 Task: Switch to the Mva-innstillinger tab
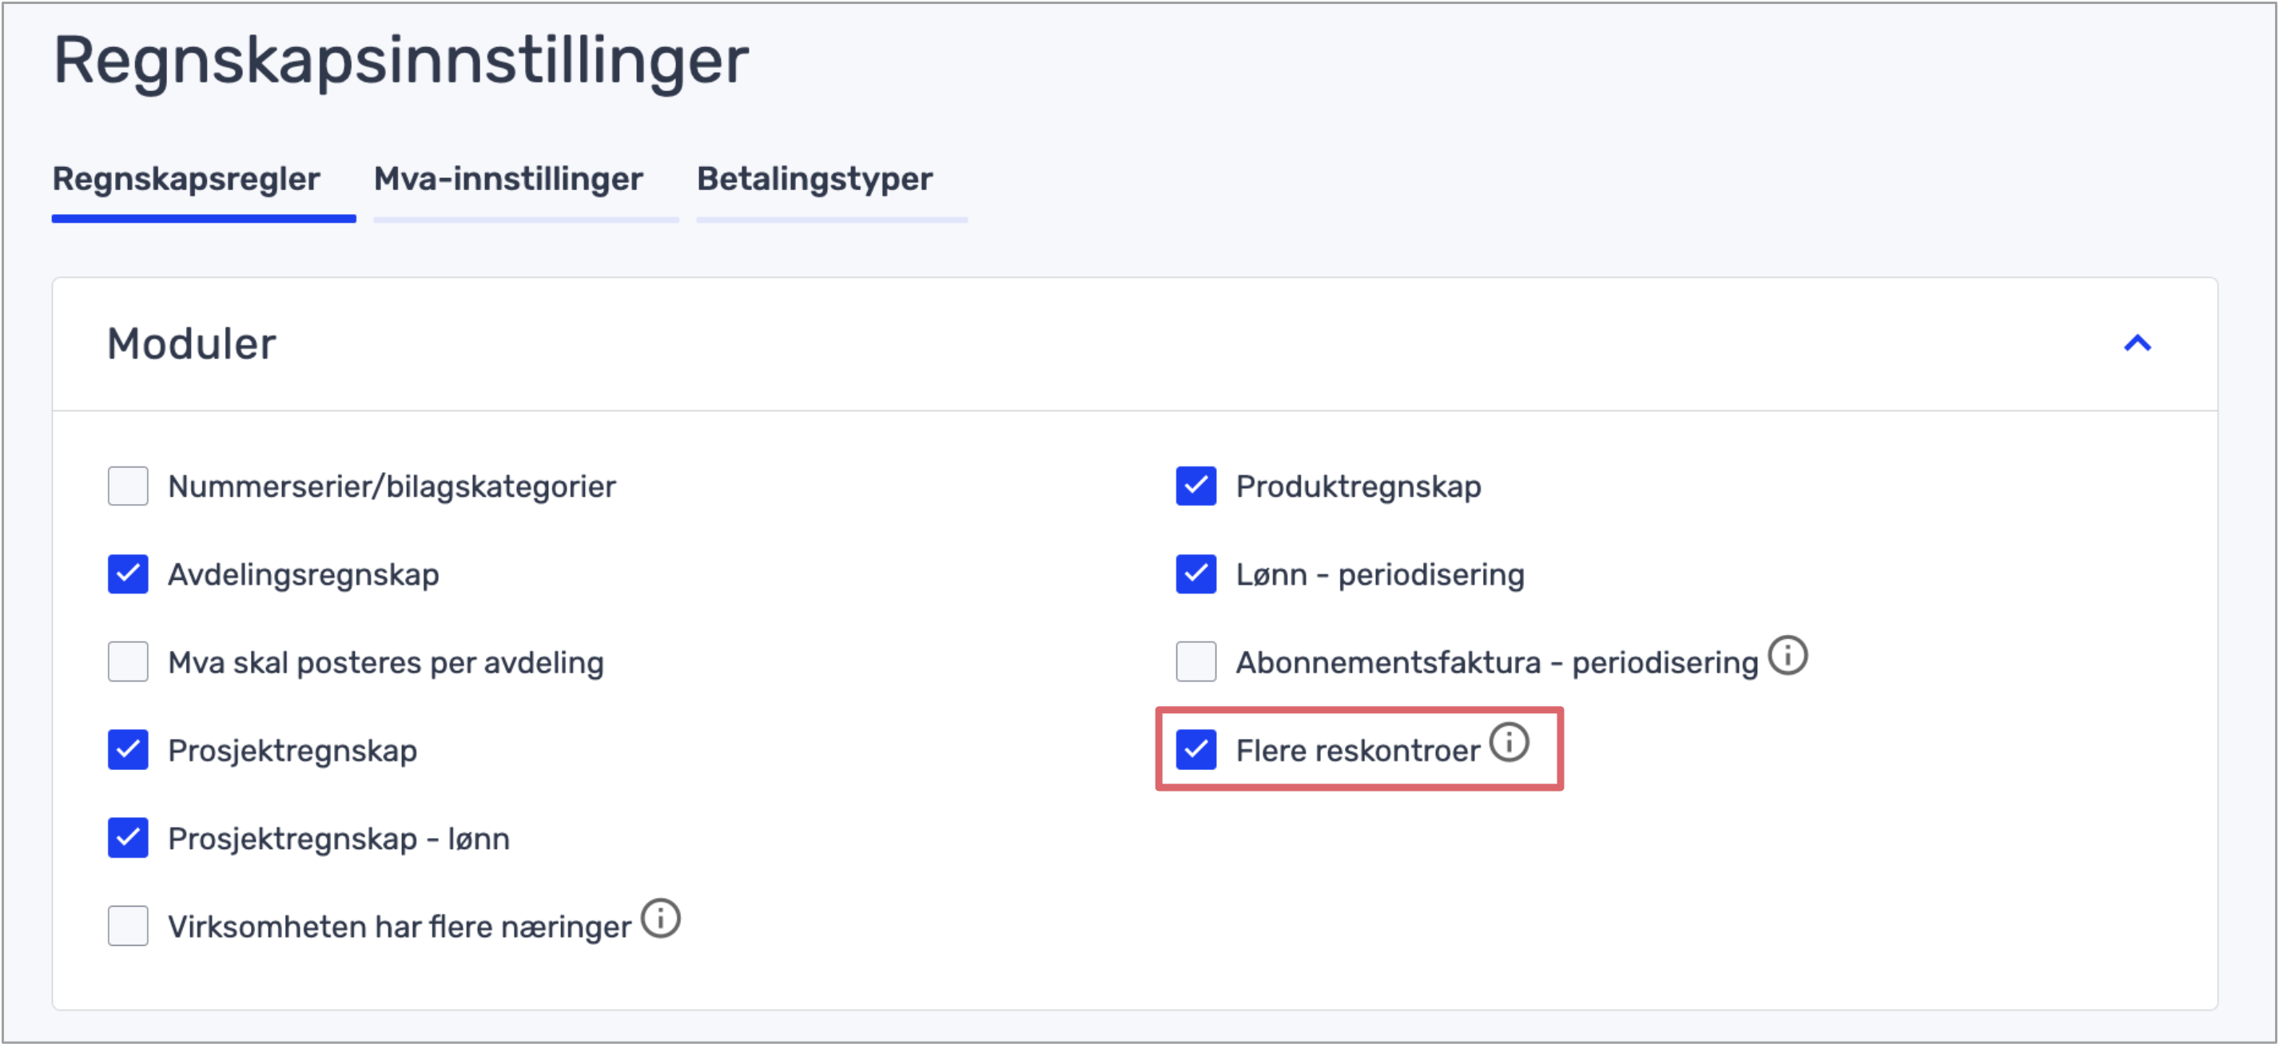[x=509, y=180]
